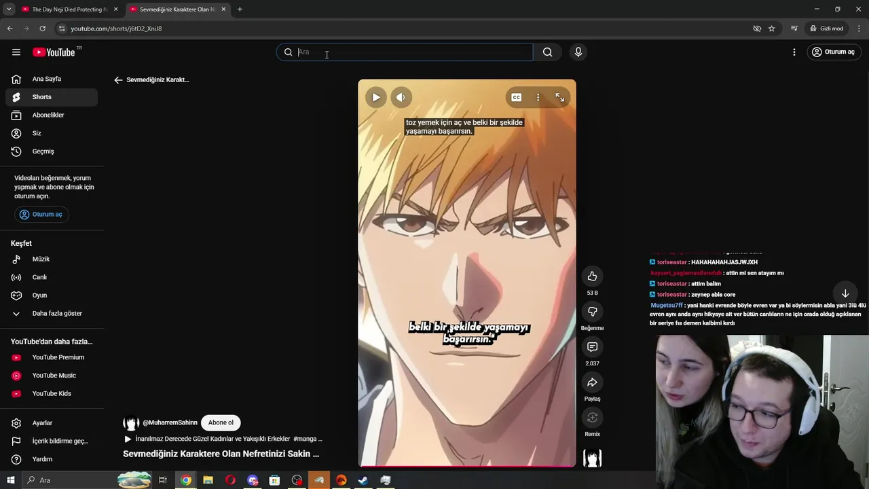Click the sidebar Oturum aç button
The width and height of the screenshot is (869, 489).
pos(41,215)
